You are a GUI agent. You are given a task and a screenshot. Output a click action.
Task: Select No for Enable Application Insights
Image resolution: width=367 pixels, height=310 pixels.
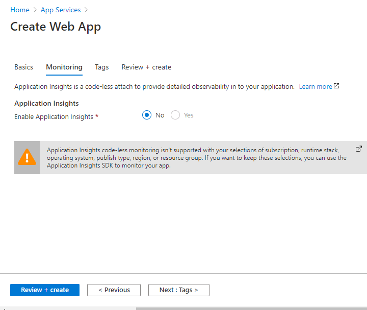coord(147,115)
